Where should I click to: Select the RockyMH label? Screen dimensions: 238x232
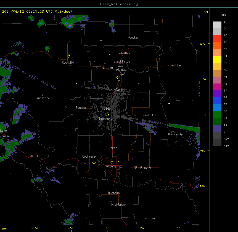pyautogui.click(x=68, y=63)
